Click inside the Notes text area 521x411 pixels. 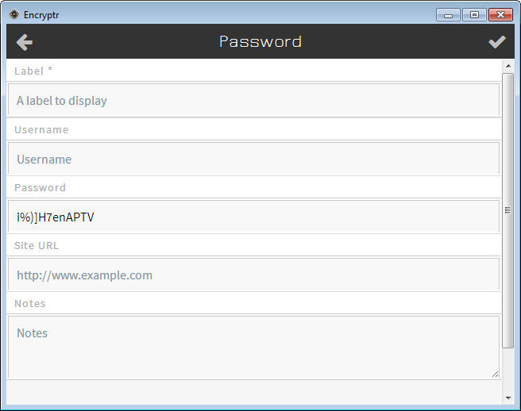(x=253, y=348)
